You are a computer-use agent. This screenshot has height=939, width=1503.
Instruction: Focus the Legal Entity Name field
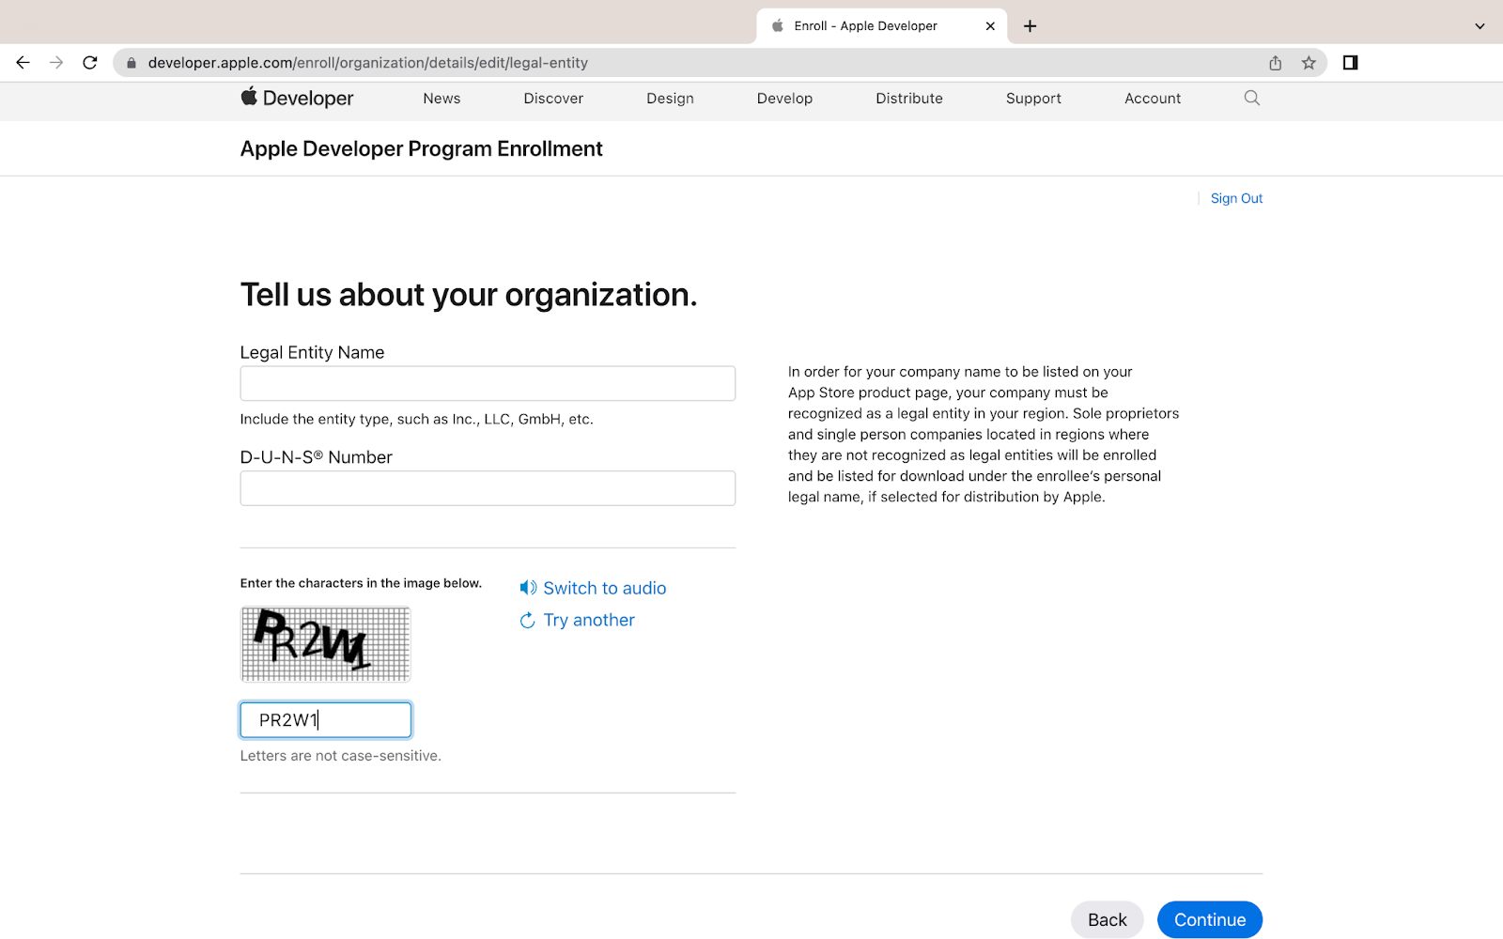point(488,383)
